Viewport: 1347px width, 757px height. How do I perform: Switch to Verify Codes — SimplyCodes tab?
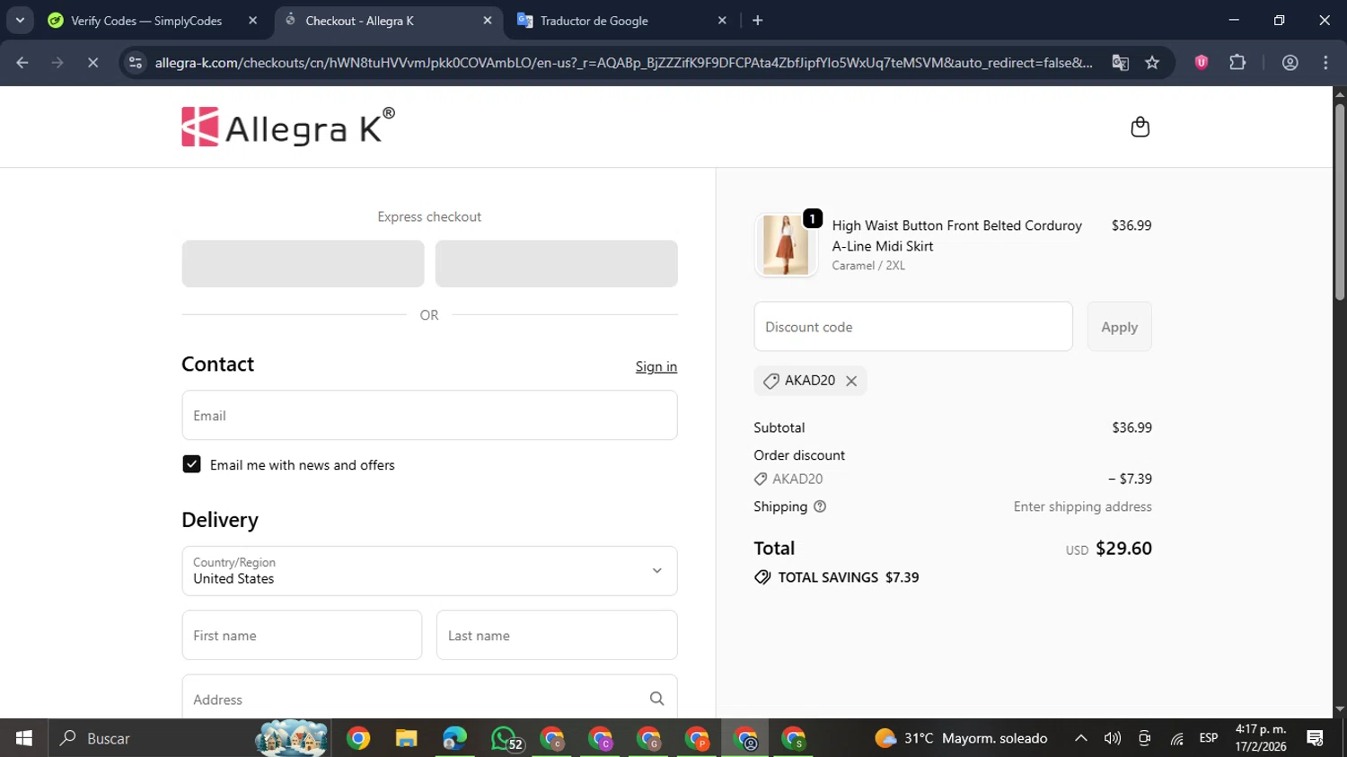point(146,21)
